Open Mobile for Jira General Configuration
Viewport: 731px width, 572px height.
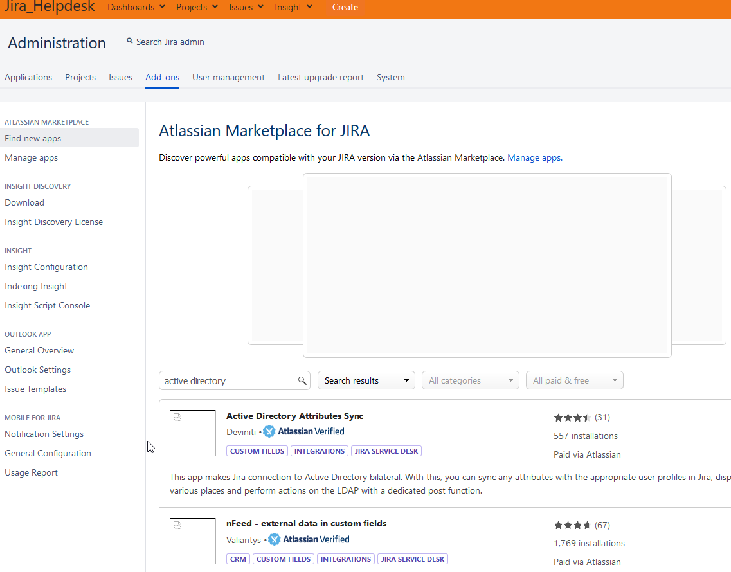point(48,453)
